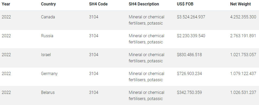Select the SH4 Description column header

[144, 4]
